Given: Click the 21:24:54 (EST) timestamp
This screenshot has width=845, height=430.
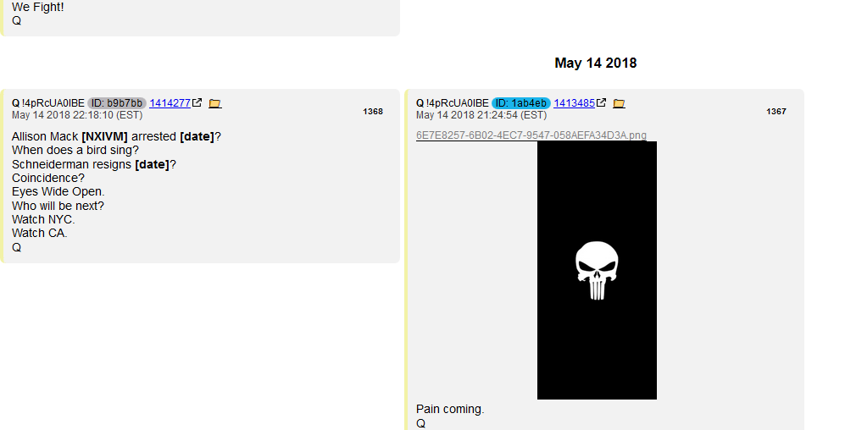Looking at the screenshot, I should pyautogui.click(x=481, y=115).
